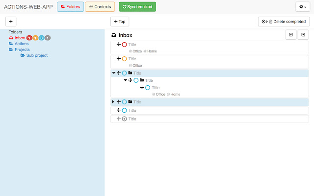
Task: Open the Projects folder in sidebar
Action: coord(22,49)
